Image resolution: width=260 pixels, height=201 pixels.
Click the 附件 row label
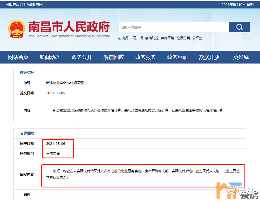[x=27, y=195]
